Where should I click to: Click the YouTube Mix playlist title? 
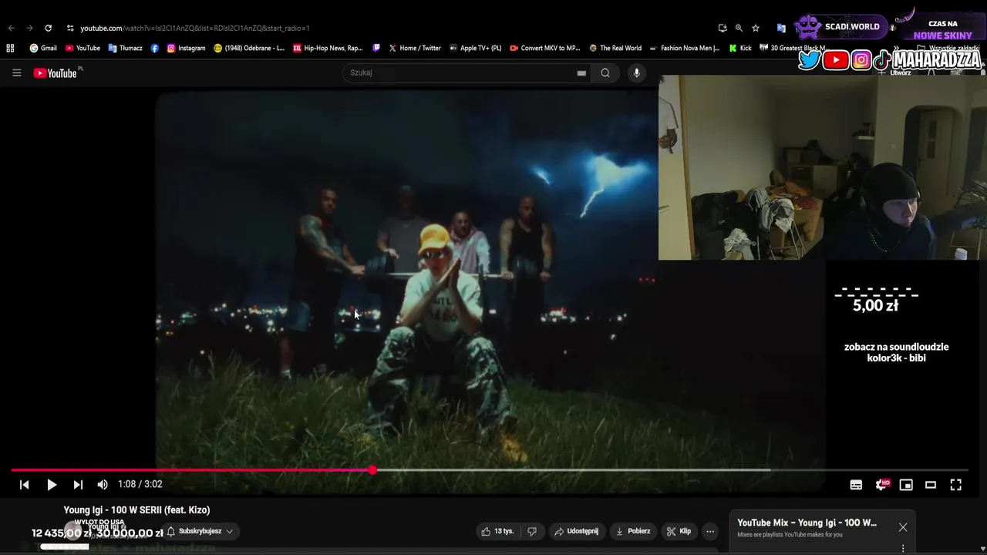[x=807, y=523]
